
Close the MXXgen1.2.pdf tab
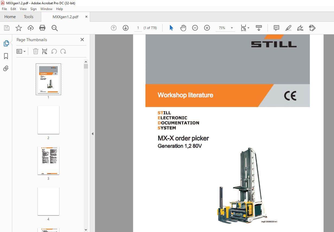tap(86, 17)
